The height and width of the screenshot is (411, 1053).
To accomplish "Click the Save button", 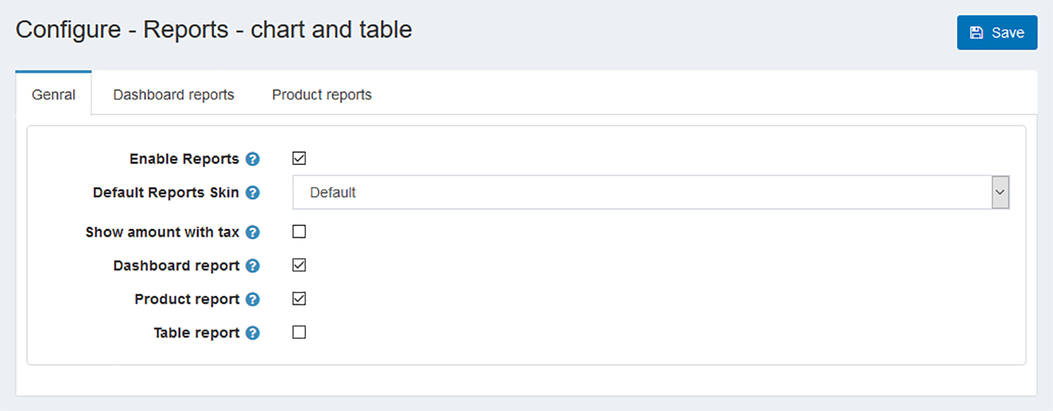I will [x=997, y=33].
